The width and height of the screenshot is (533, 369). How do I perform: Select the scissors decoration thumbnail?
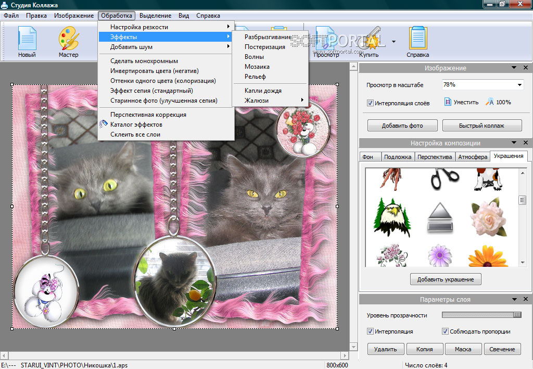click(x=444, y=179)
